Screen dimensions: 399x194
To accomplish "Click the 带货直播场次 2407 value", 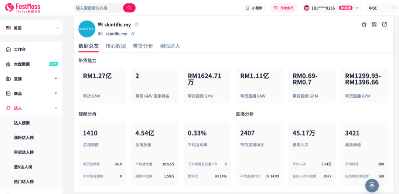I will coord(248,133).
